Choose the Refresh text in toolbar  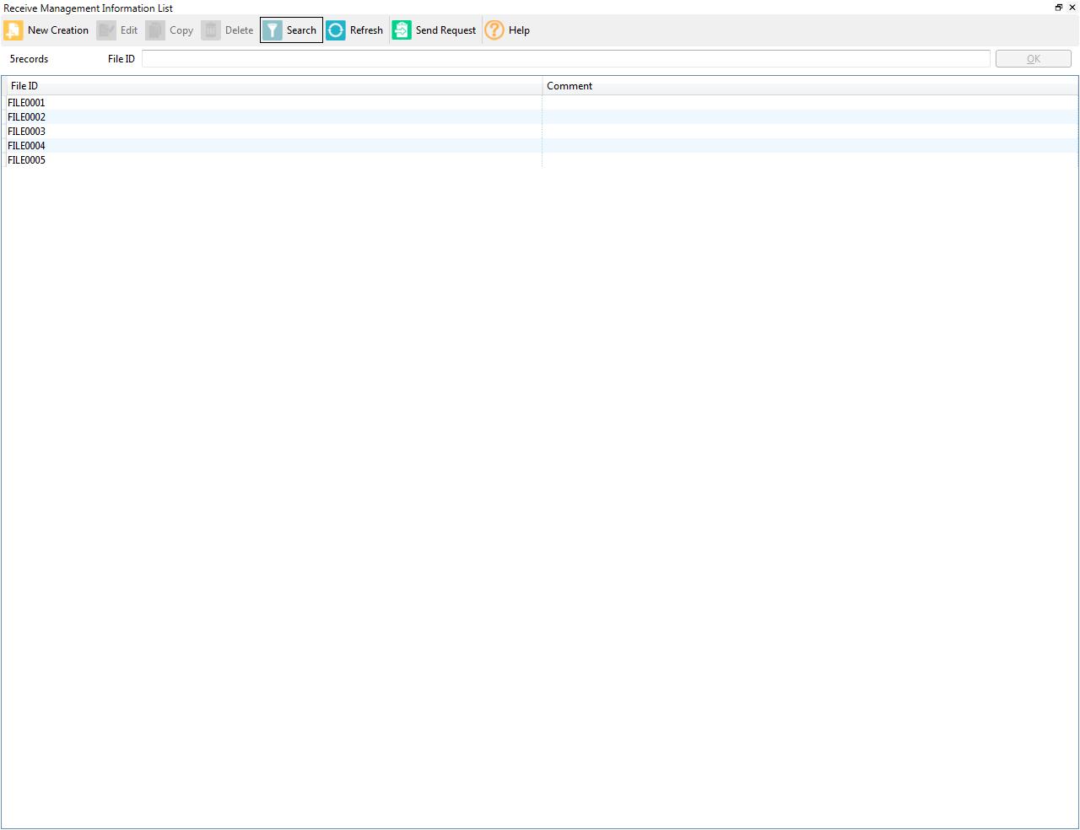click(366, 30)
